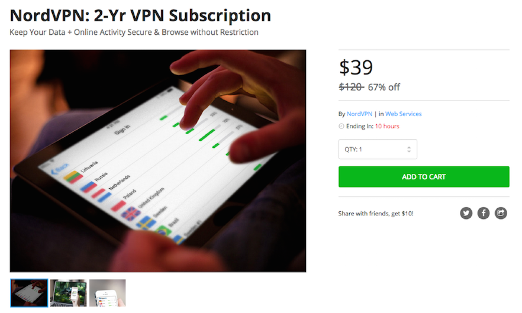Click the $39 sale price
Screen dimensions: 522x313
pyautogui.click(x=356, y=67)
